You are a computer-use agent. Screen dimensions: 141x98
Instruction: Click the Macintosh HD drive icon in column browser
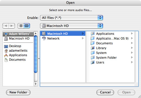(x=44, y=34)
